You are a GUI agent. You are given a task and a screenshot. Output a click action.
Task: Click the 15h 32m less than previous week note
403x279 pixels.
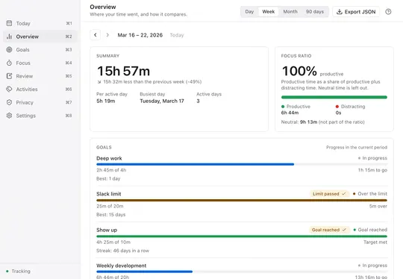(149, 82)
